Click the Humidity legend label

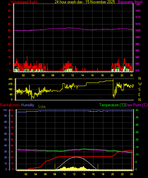click(x=27, y=105)
